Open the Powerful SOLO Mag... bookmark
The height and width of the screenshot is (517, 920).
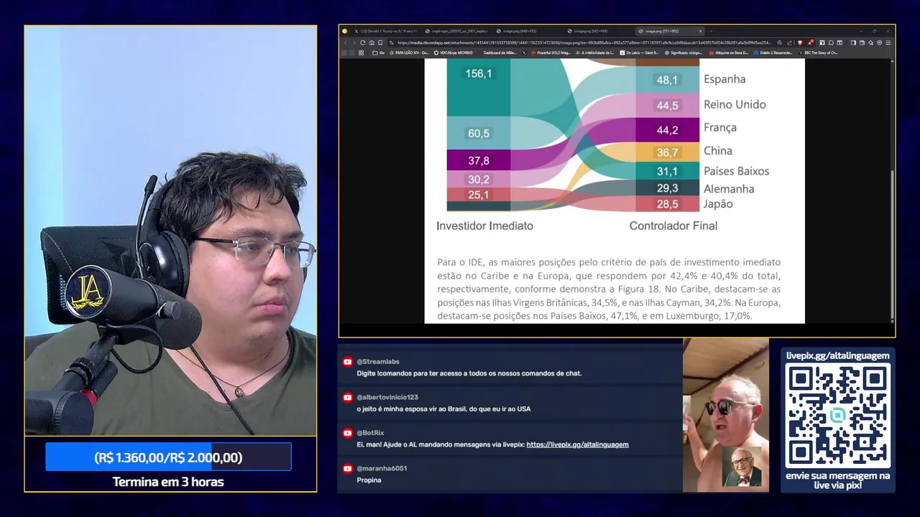click(551, 52)
